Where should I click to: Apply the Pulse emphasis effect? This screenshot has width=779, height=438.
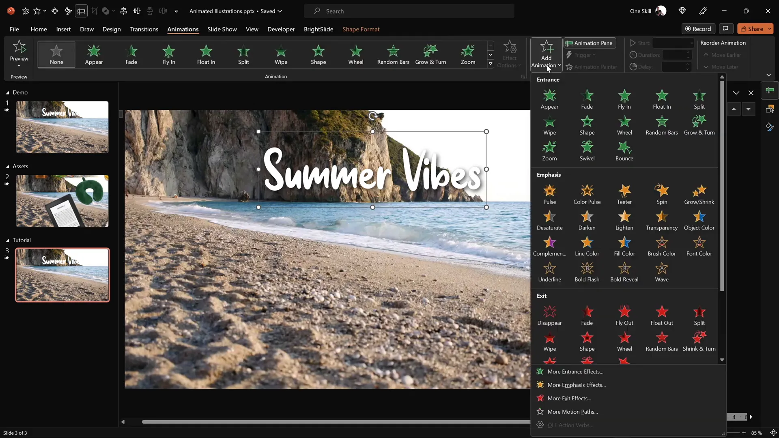click(x=549, y=194)
